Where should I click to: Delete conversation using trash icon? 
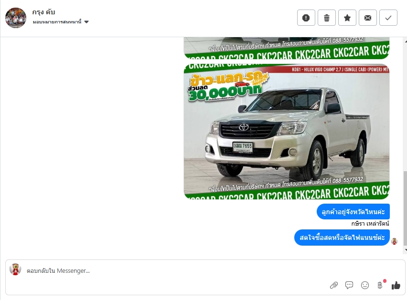point(327,18)
